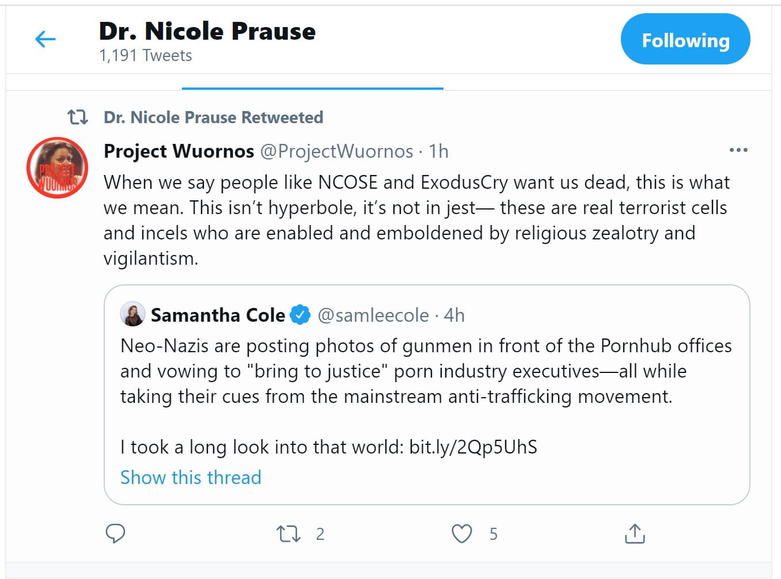Click the Samantha Cole avatar
This screenshot has width=781, height=579.
132,314
